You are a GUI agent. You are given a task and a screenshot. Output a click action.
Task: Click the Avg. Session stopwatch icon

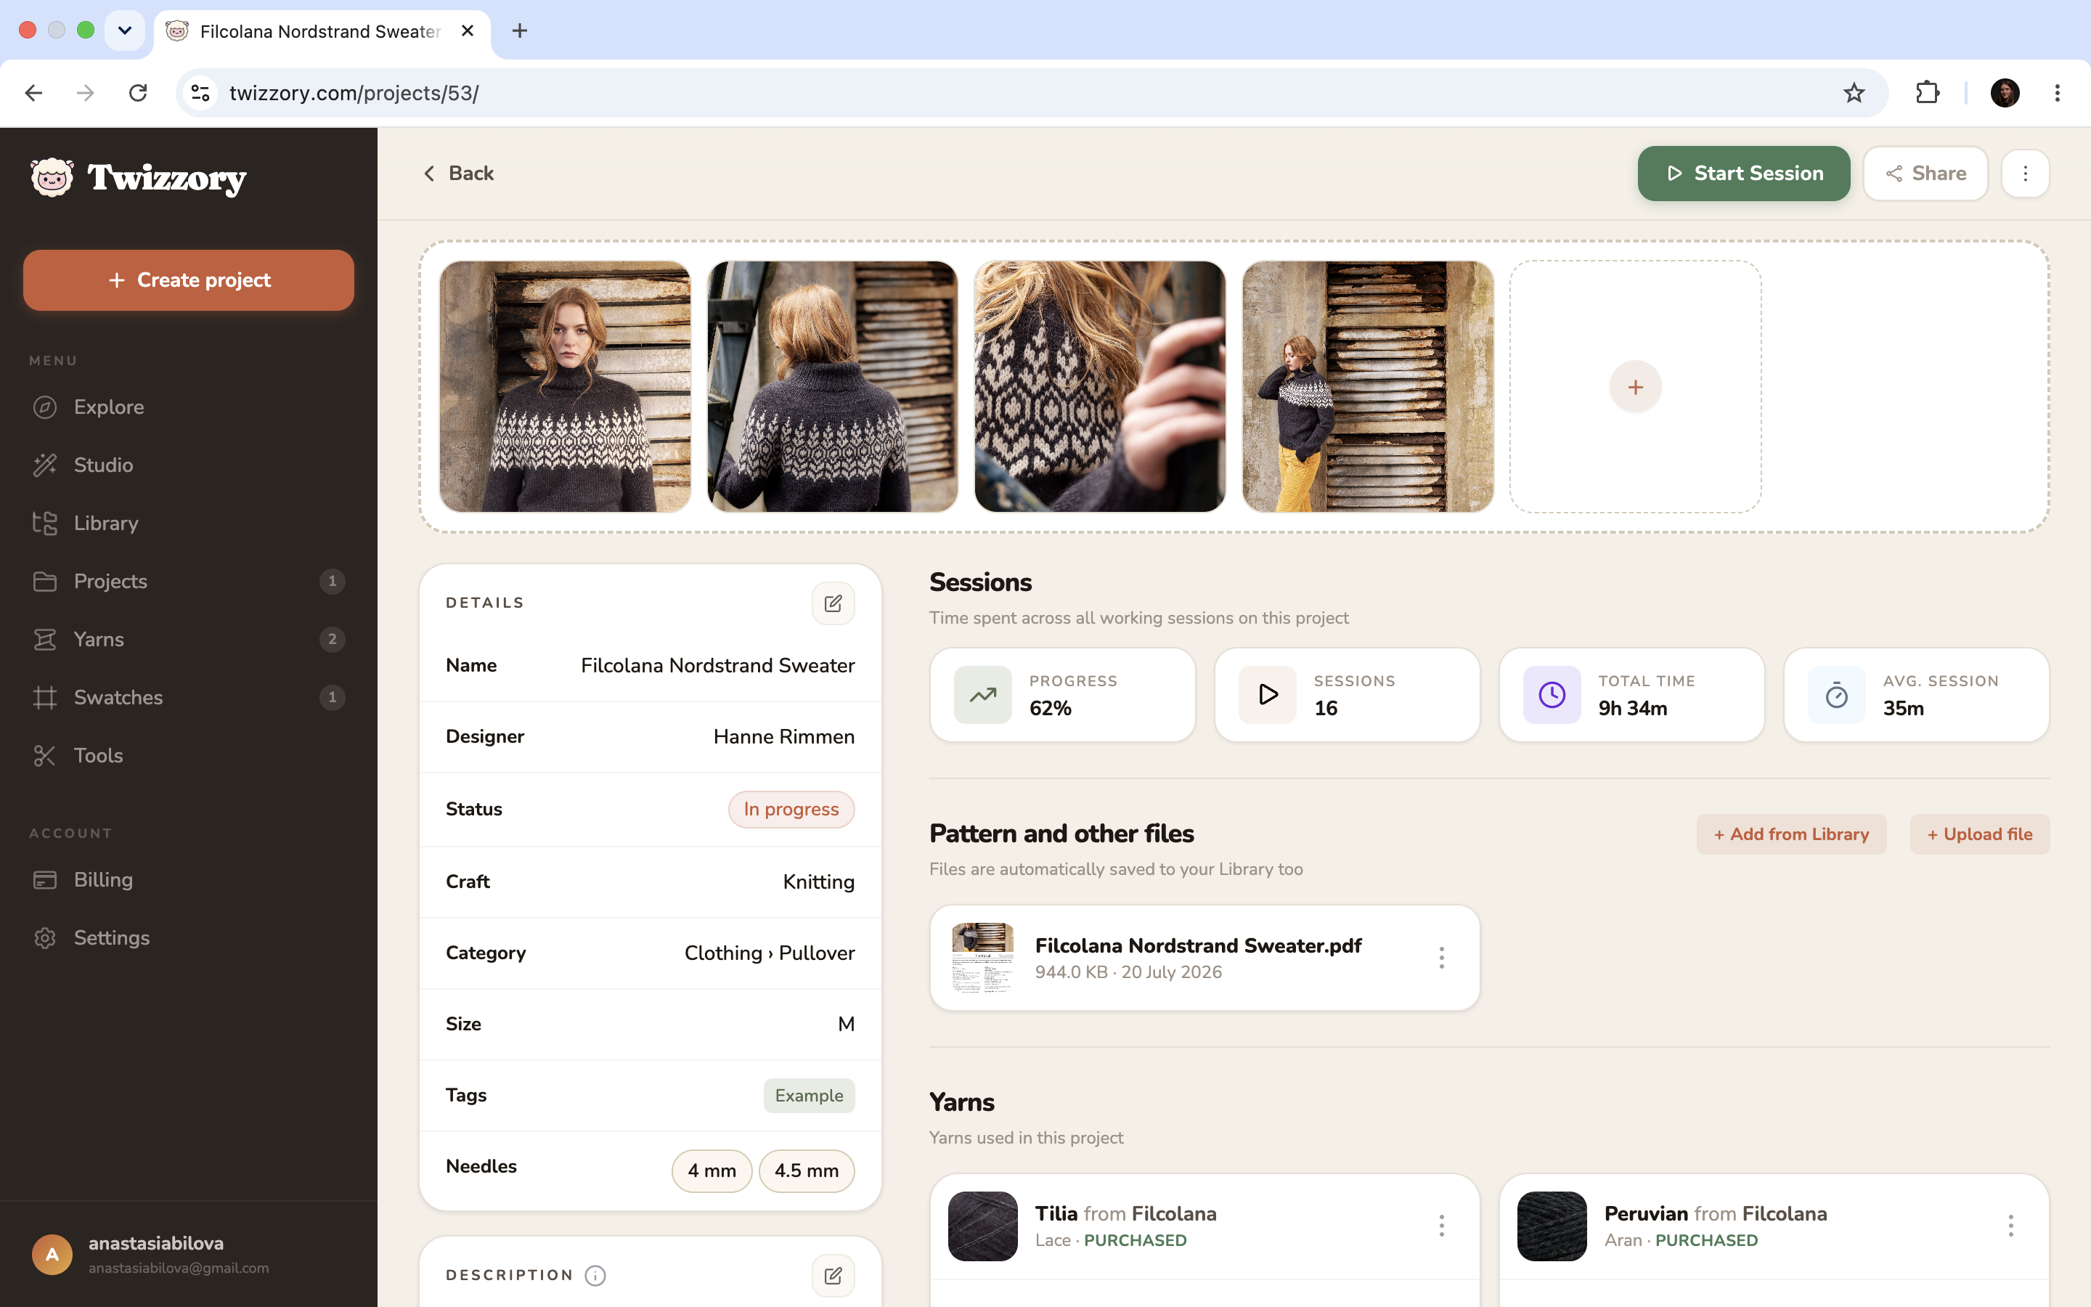coord(1837,695)
